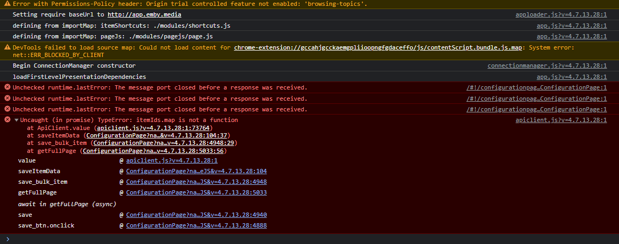Open the http://app.emby.media link
The image size is (619, 244).
144,14
